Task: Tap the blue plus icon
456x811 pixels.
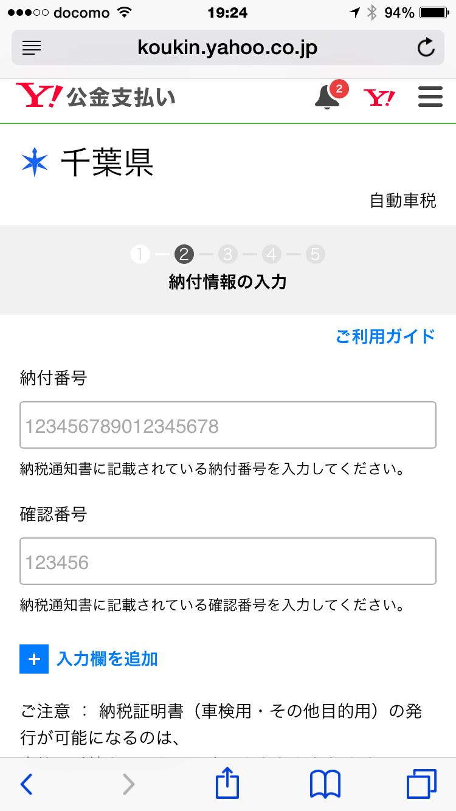Action: click(34, 659)
